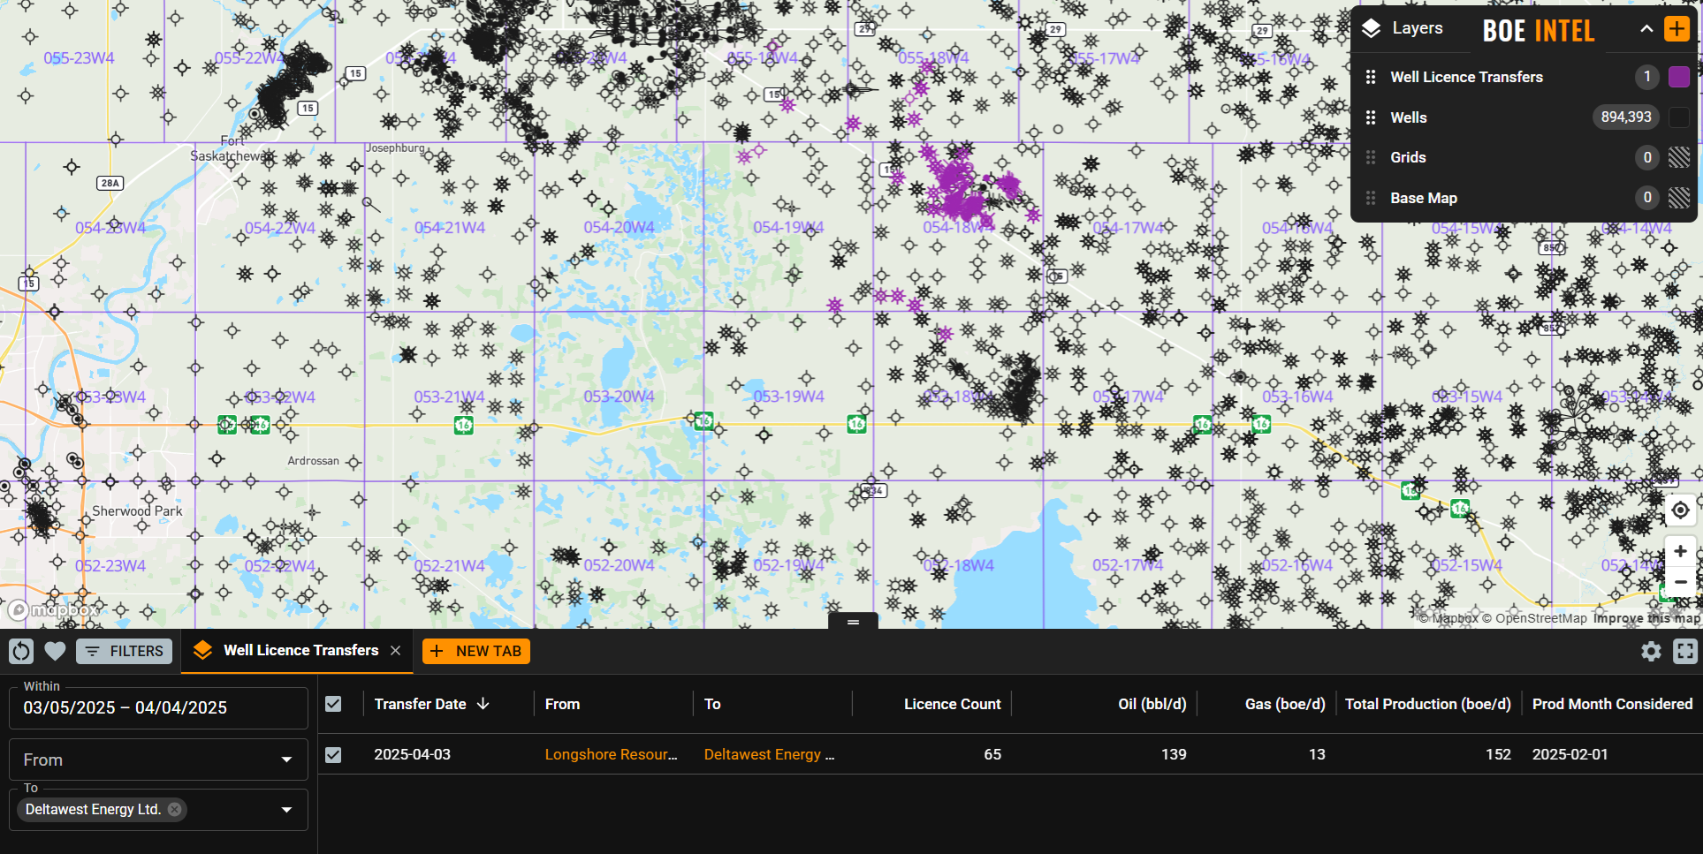Image resolution: width=1703 pixels, height=854 pixels.
Task: Sort by the From column header
Action: pyautogui.click(x=562, y=704)
